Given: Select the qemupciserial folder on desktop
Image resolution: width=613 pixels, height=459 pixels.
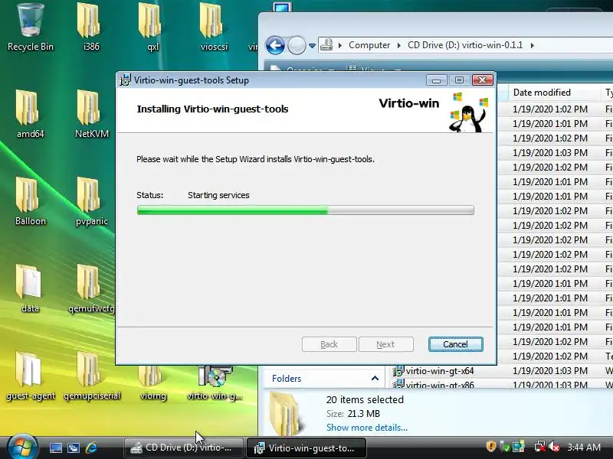Looking at the screenshot, I should pos(91,376).
